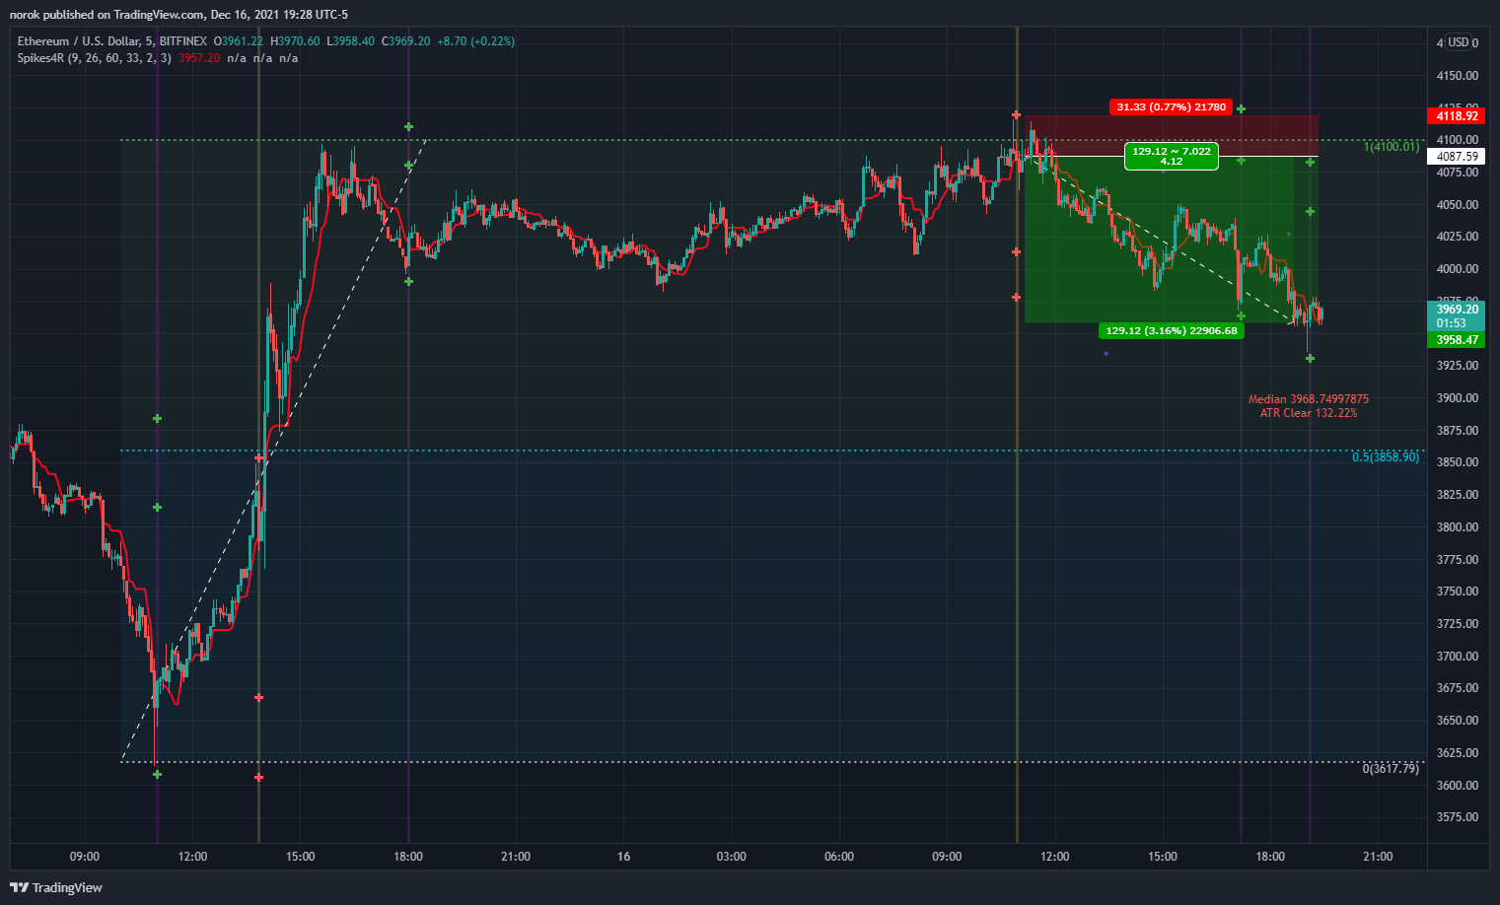The height and width of the screenshot is (905, 1500).
Task: Click the risk/reward label 129.12 ~ 7.022
Action: coord(1171,156)
